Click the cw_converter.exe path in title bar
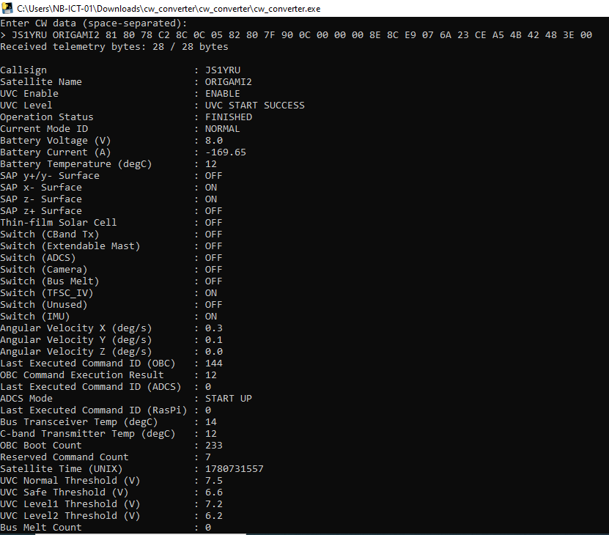The image size is (609, 535). (169, 9)
